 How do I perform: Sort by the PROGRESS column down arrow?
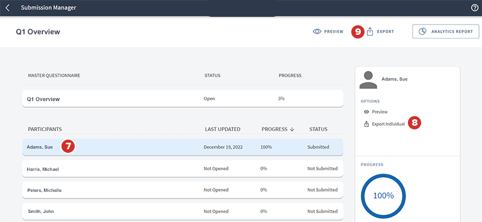(x=292, y=129)
